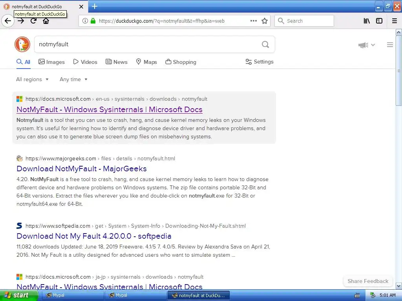The image size is (402, 301).
Task: Open the DuckDuckGo side menu icon
Action: tap(390, 45)
